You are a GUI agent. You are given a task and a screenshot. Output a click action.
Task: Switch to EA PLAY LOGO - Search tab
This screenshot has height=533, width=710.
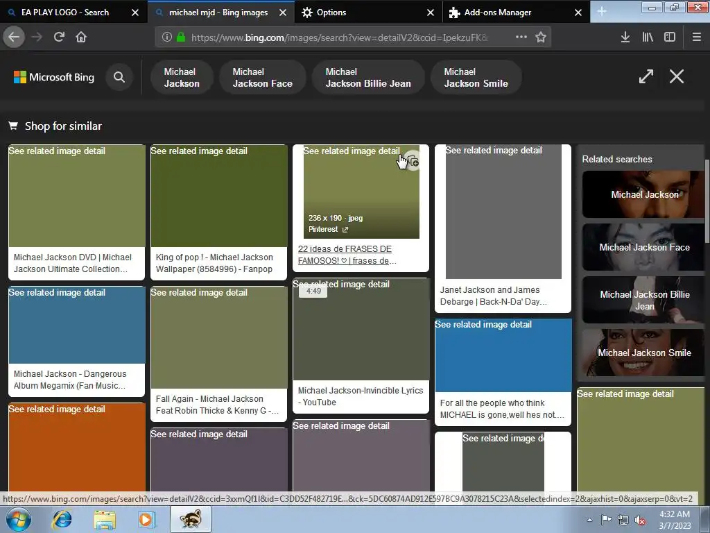click(x=65, y=12)
